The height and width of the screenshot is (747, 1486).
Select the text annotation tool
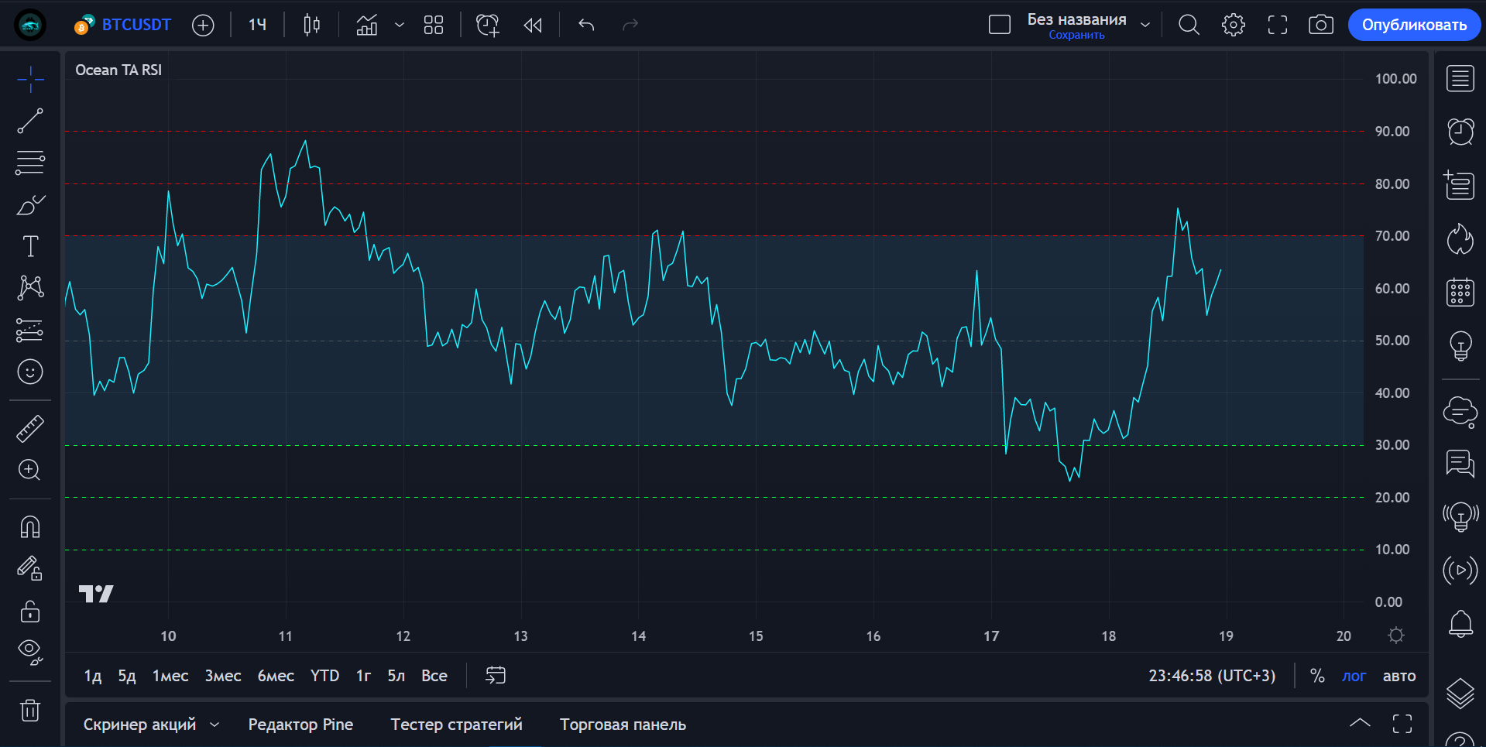[30, 246]
